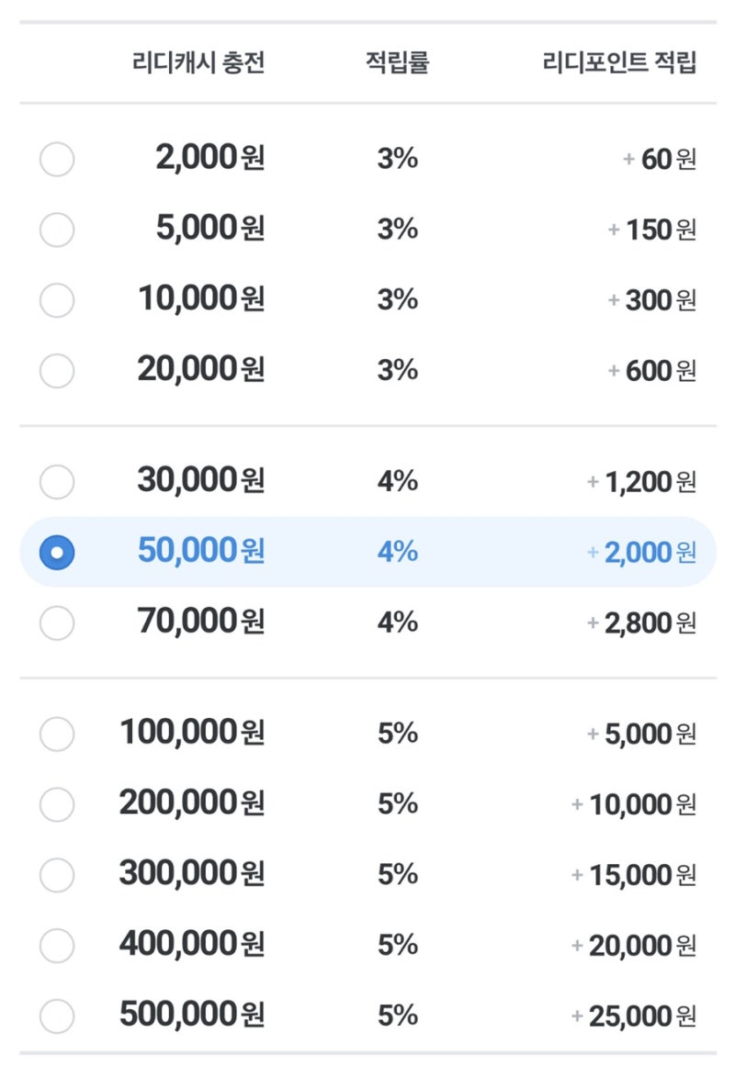Click the selected 50,000원 radio button
The width and height of the screenshot is (735, 1077).
(57, 552)
